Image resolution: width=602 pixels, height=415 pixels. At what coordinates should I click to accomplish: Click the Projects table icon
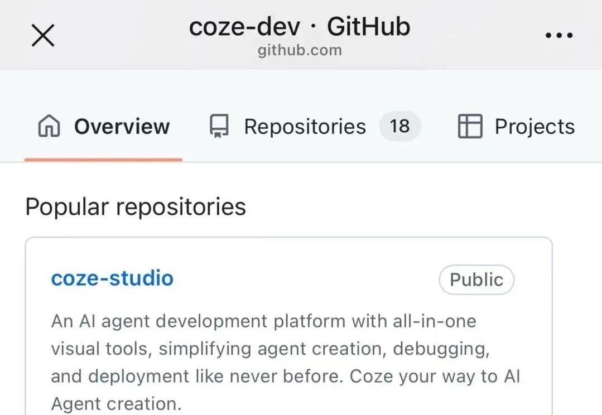point(470,126)
